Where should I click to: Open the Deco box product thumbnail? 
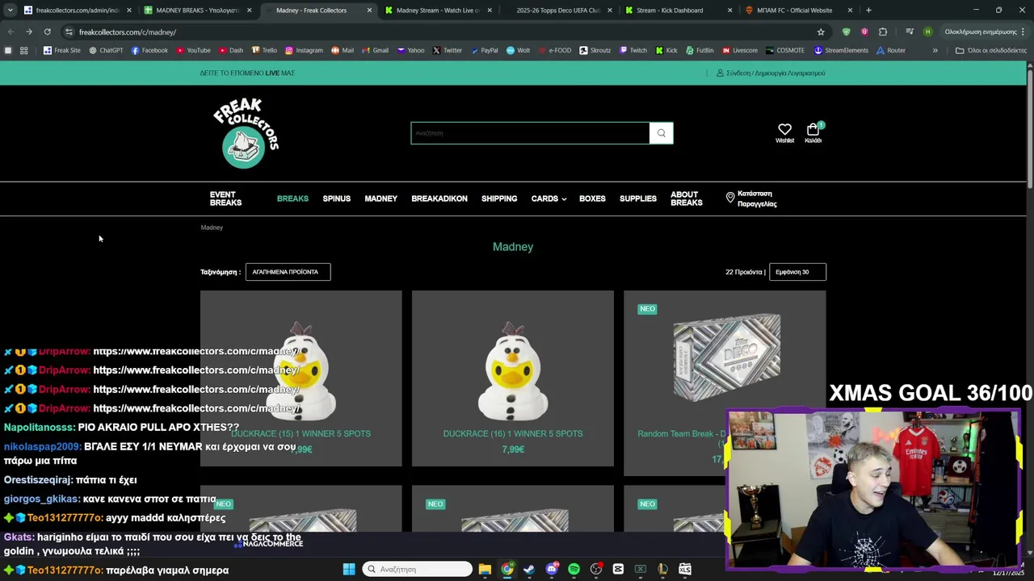coord(726,357)
